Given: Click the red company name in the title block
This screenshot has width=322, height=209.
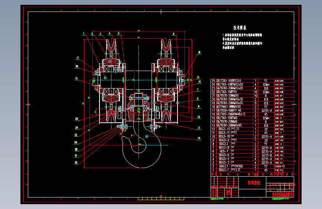Looking at the screenshot, I should 283,194.
